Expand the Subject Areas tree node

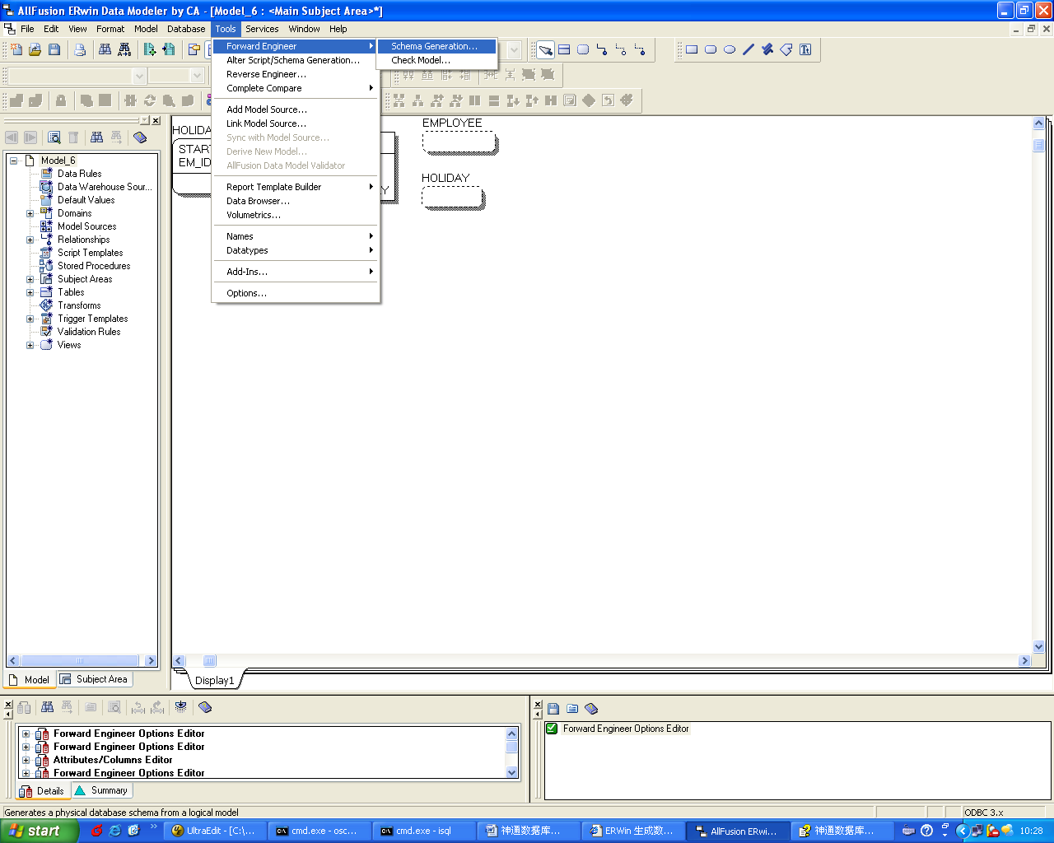point(30,279)
